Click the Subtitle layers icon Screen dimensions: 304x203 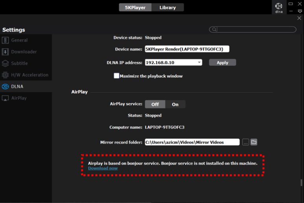click(x=5, y=64)
